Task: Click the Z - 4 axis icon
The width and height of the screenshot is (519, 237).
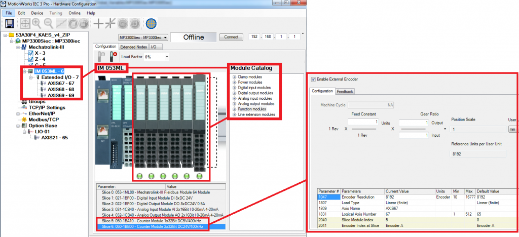Action: [31, 59]
